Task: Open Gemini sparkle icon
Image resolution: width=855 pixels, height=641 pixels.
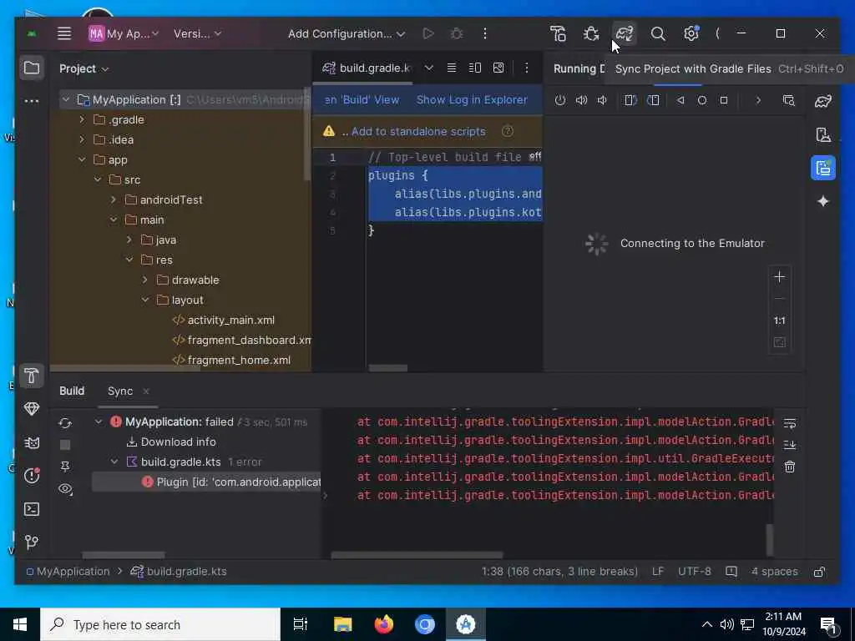Action: point(822,202)
